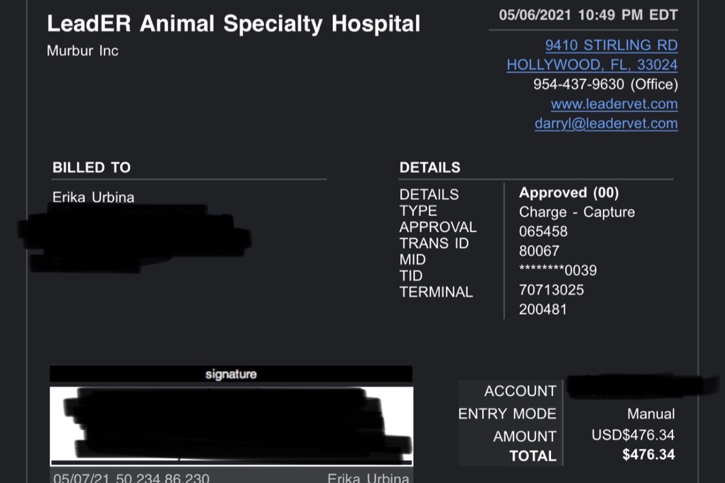Click the Murbur Inc company name
The image size is (725, 483).
coord(82,51)
